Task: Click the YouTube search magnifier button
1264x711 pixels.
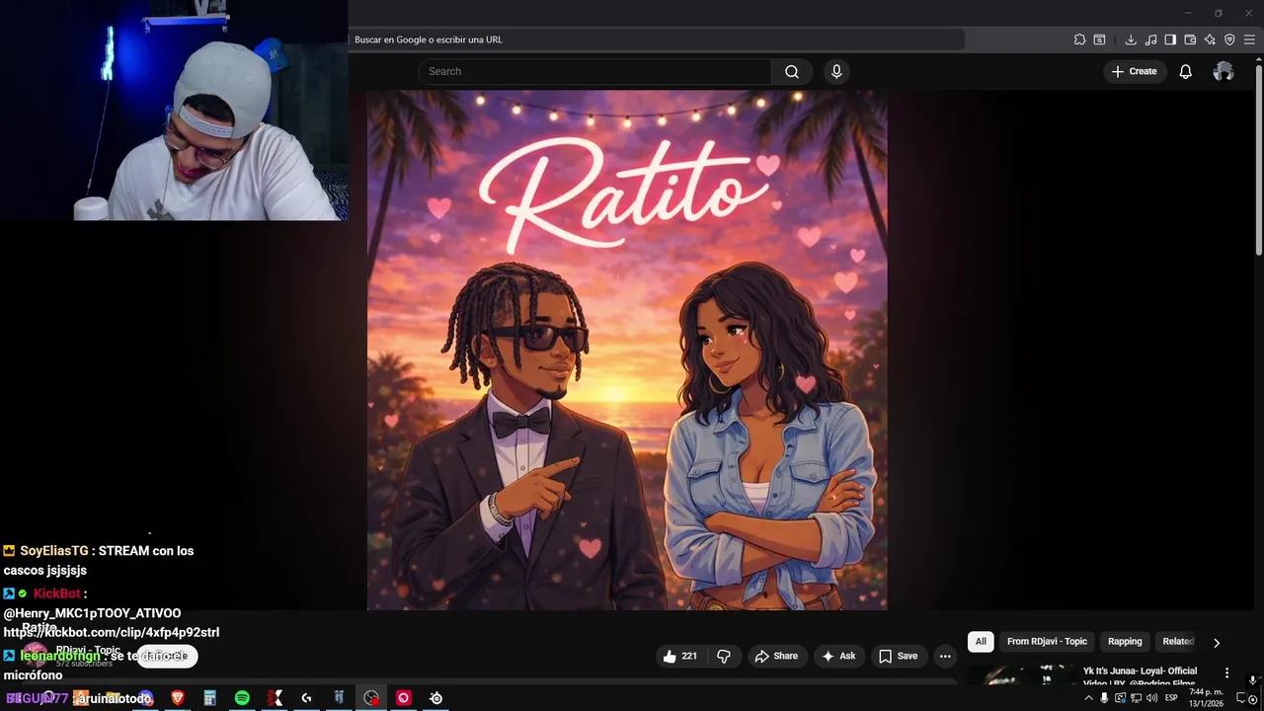Action: point(792,71)
